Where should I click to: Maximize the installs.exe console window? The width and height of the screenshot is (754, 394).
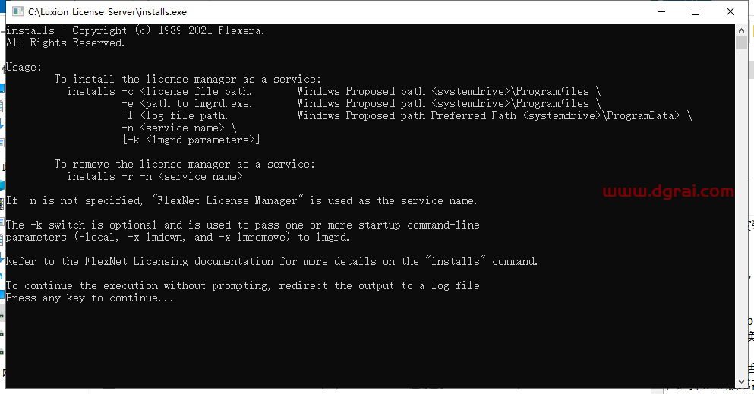coord(696,11)
